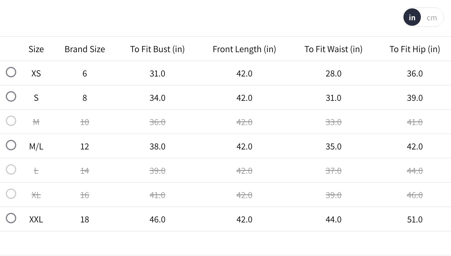Click the Size column header
The image size is (451, 256).
point(36,49)
